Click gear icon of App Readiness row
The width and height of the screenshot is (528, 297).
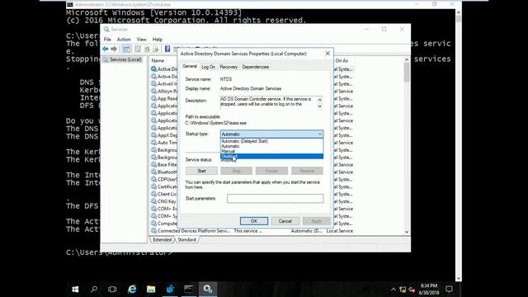(x=154, y=98)
